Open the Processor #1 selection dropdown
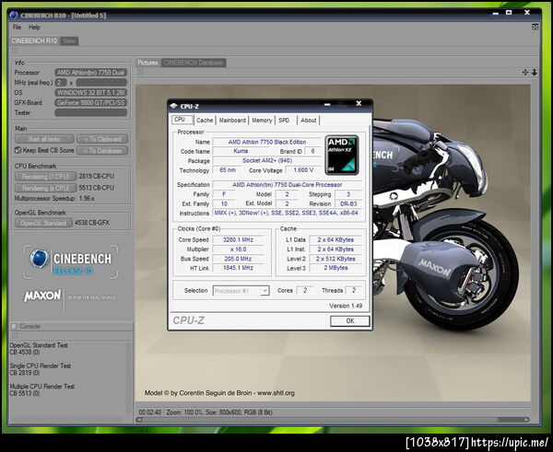The image size is (553, 452). (x=239, y=291)
